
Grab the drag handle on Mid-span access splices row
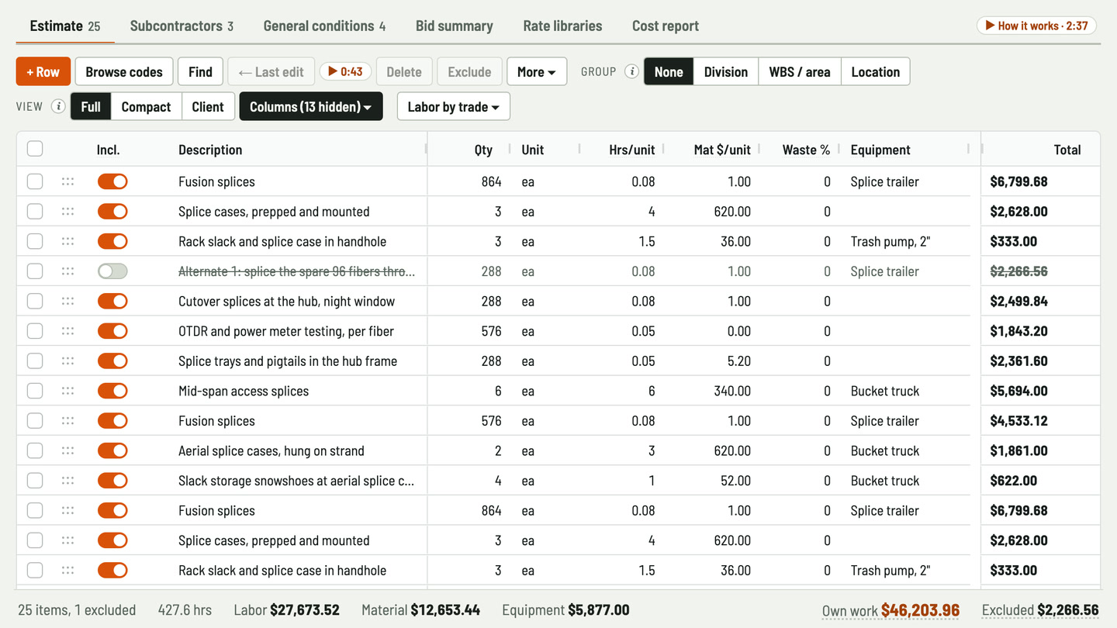(67, 391)
